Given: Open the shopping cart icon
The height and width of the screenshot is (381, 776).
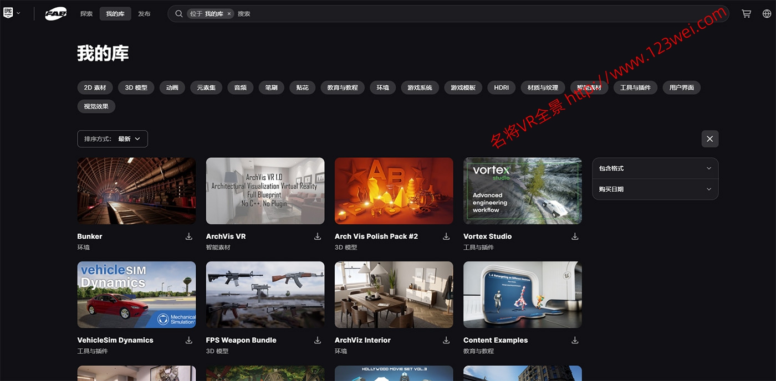Looking at the screenshot, I should pyautogui.click(x=746, y=14).
